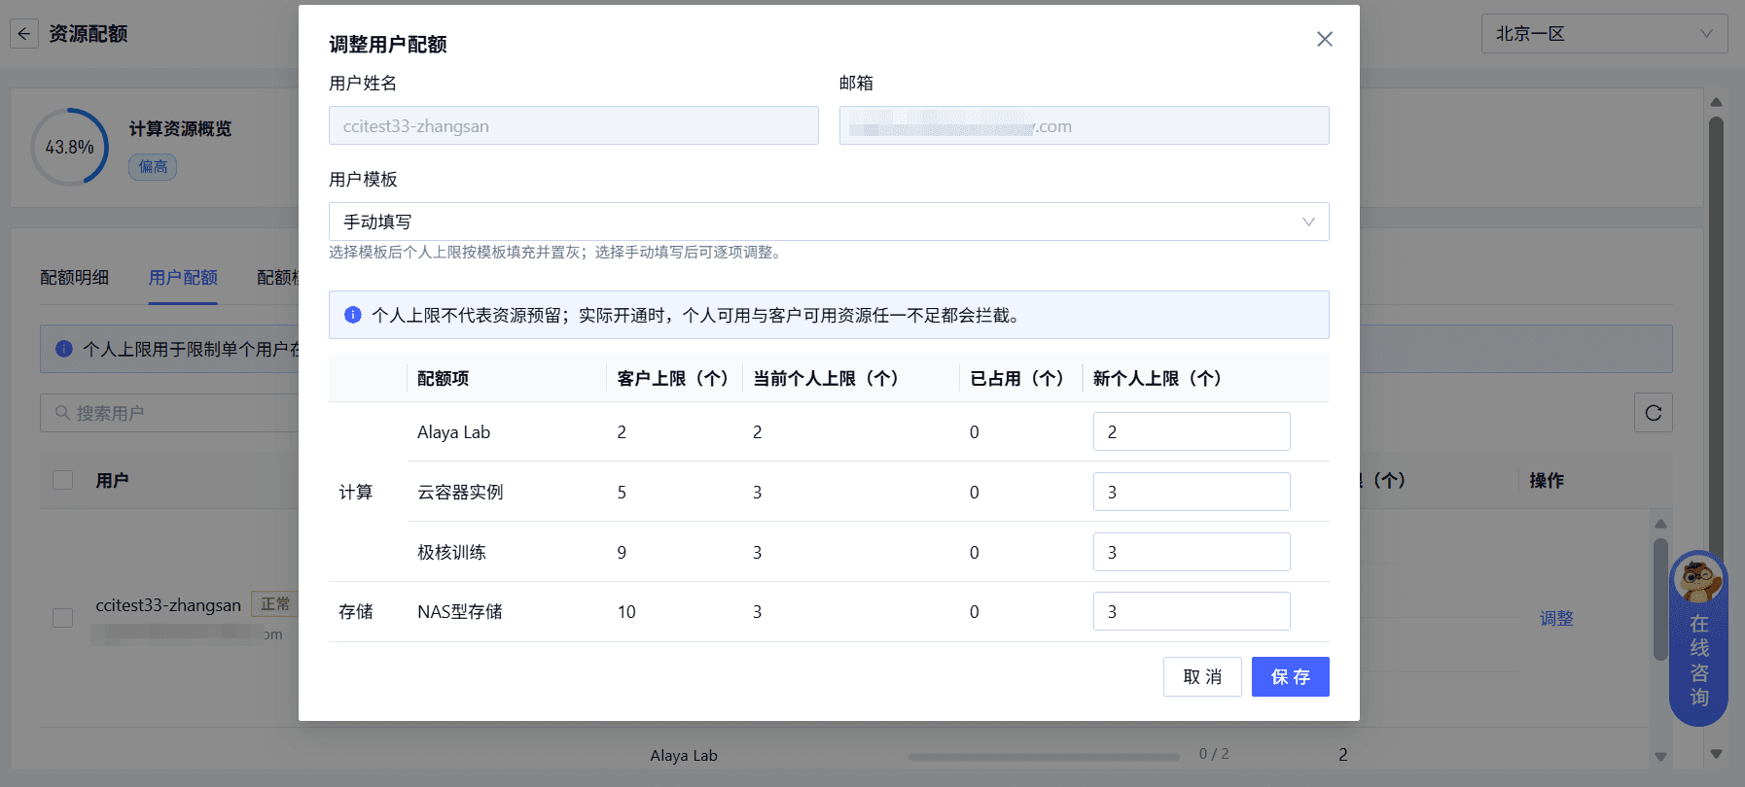Click the inner table scrollbar thumb
1745x787 pixels.
coord(1660,599)
